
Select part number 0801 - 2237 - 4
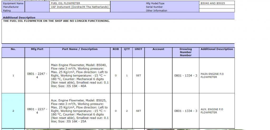pos(37,111)
